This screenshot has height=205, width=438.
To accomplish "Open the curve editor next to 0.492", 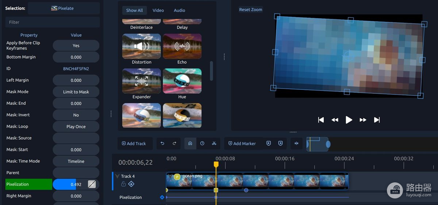I will [92, 184].
